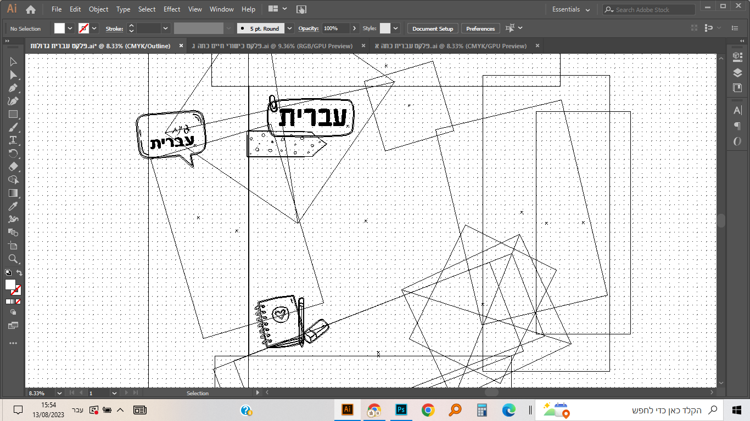Open the Paragraph panel icon

pyautogui.click(x=737, y=126)
